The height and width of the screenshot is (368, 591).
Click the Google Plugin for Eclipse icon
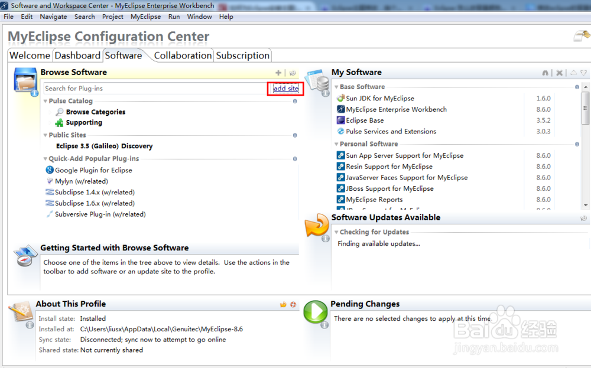50,170
